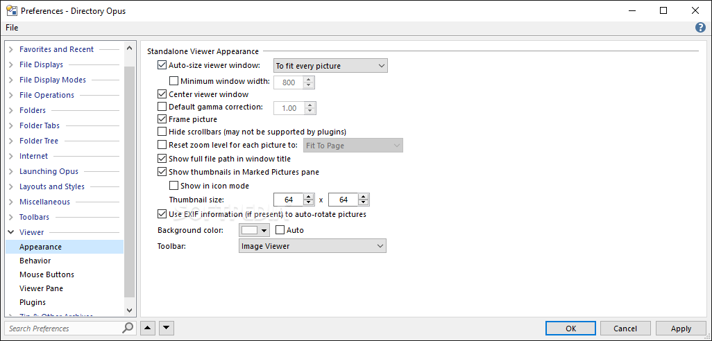Viewport: 712px width, 341px height.
Task: Click the Apply button
Action: (x=681, y=329)
